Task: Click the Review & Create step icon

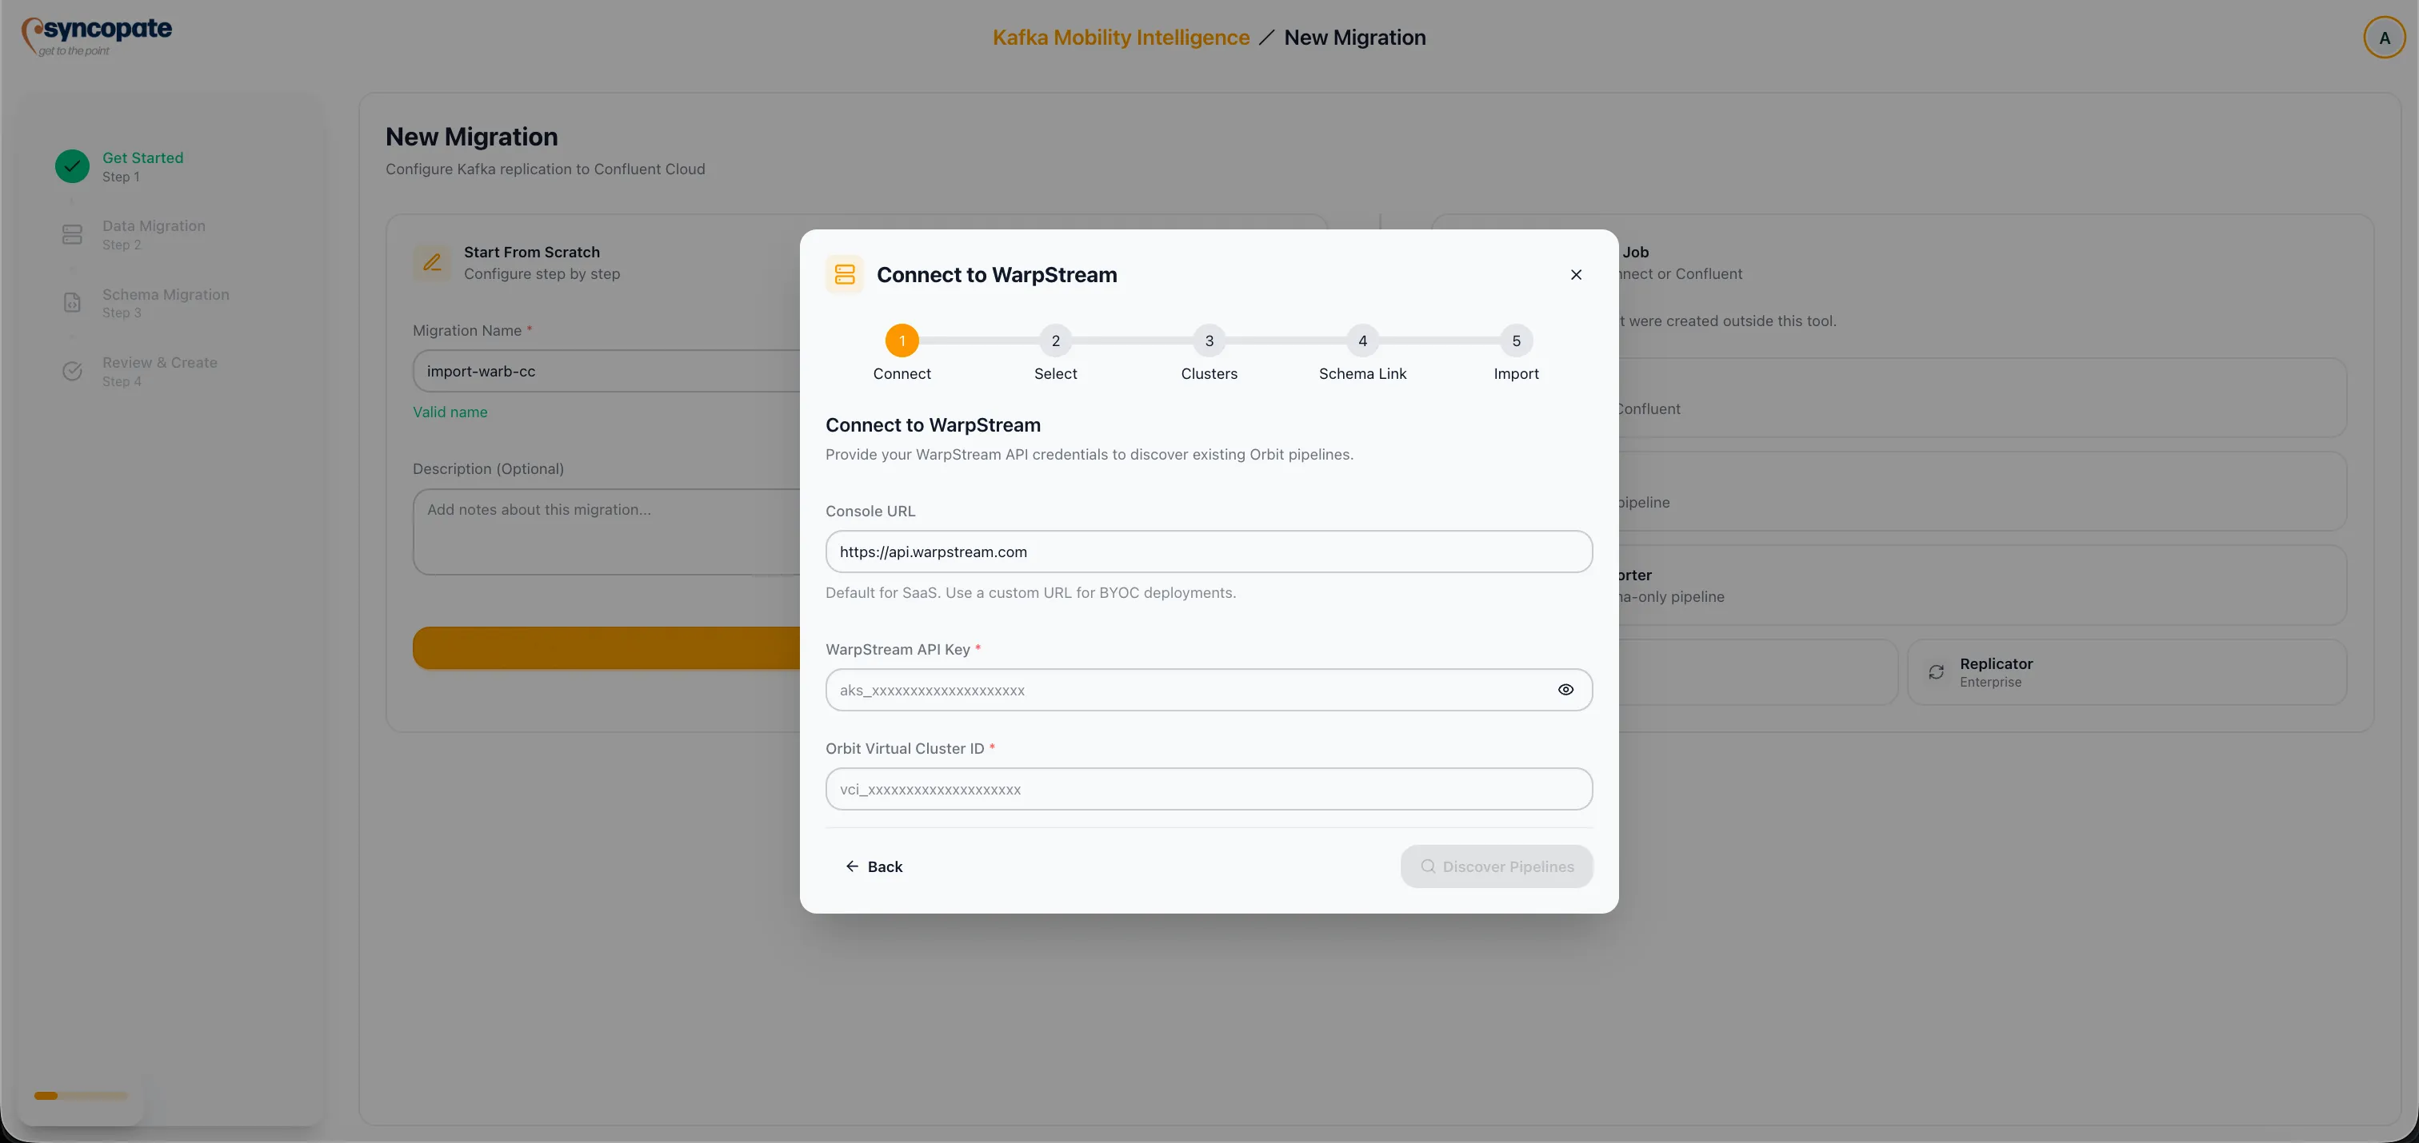Action: pos(72,371)
